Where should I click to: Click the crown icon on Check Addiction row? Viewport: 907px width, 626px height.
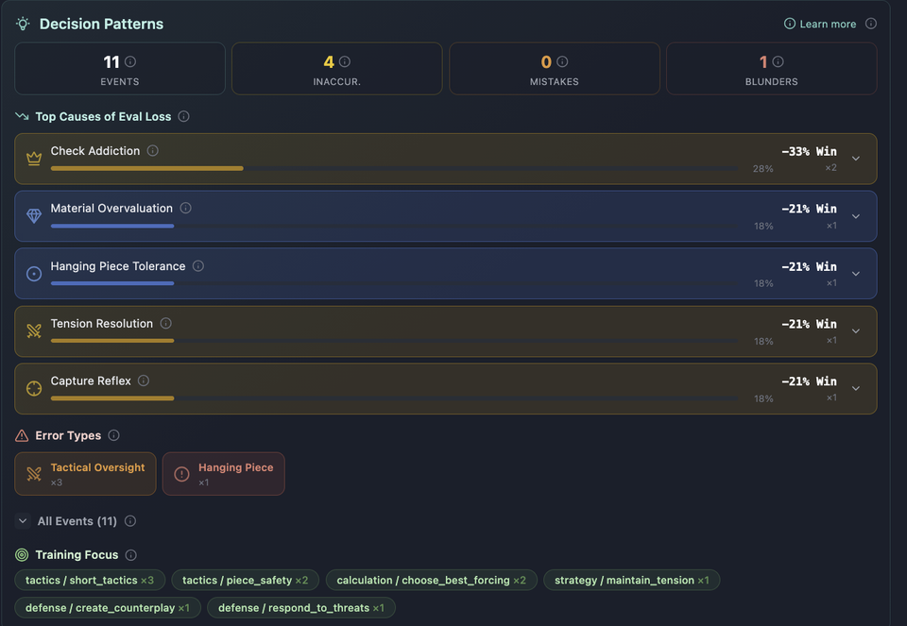coord(34,159)
